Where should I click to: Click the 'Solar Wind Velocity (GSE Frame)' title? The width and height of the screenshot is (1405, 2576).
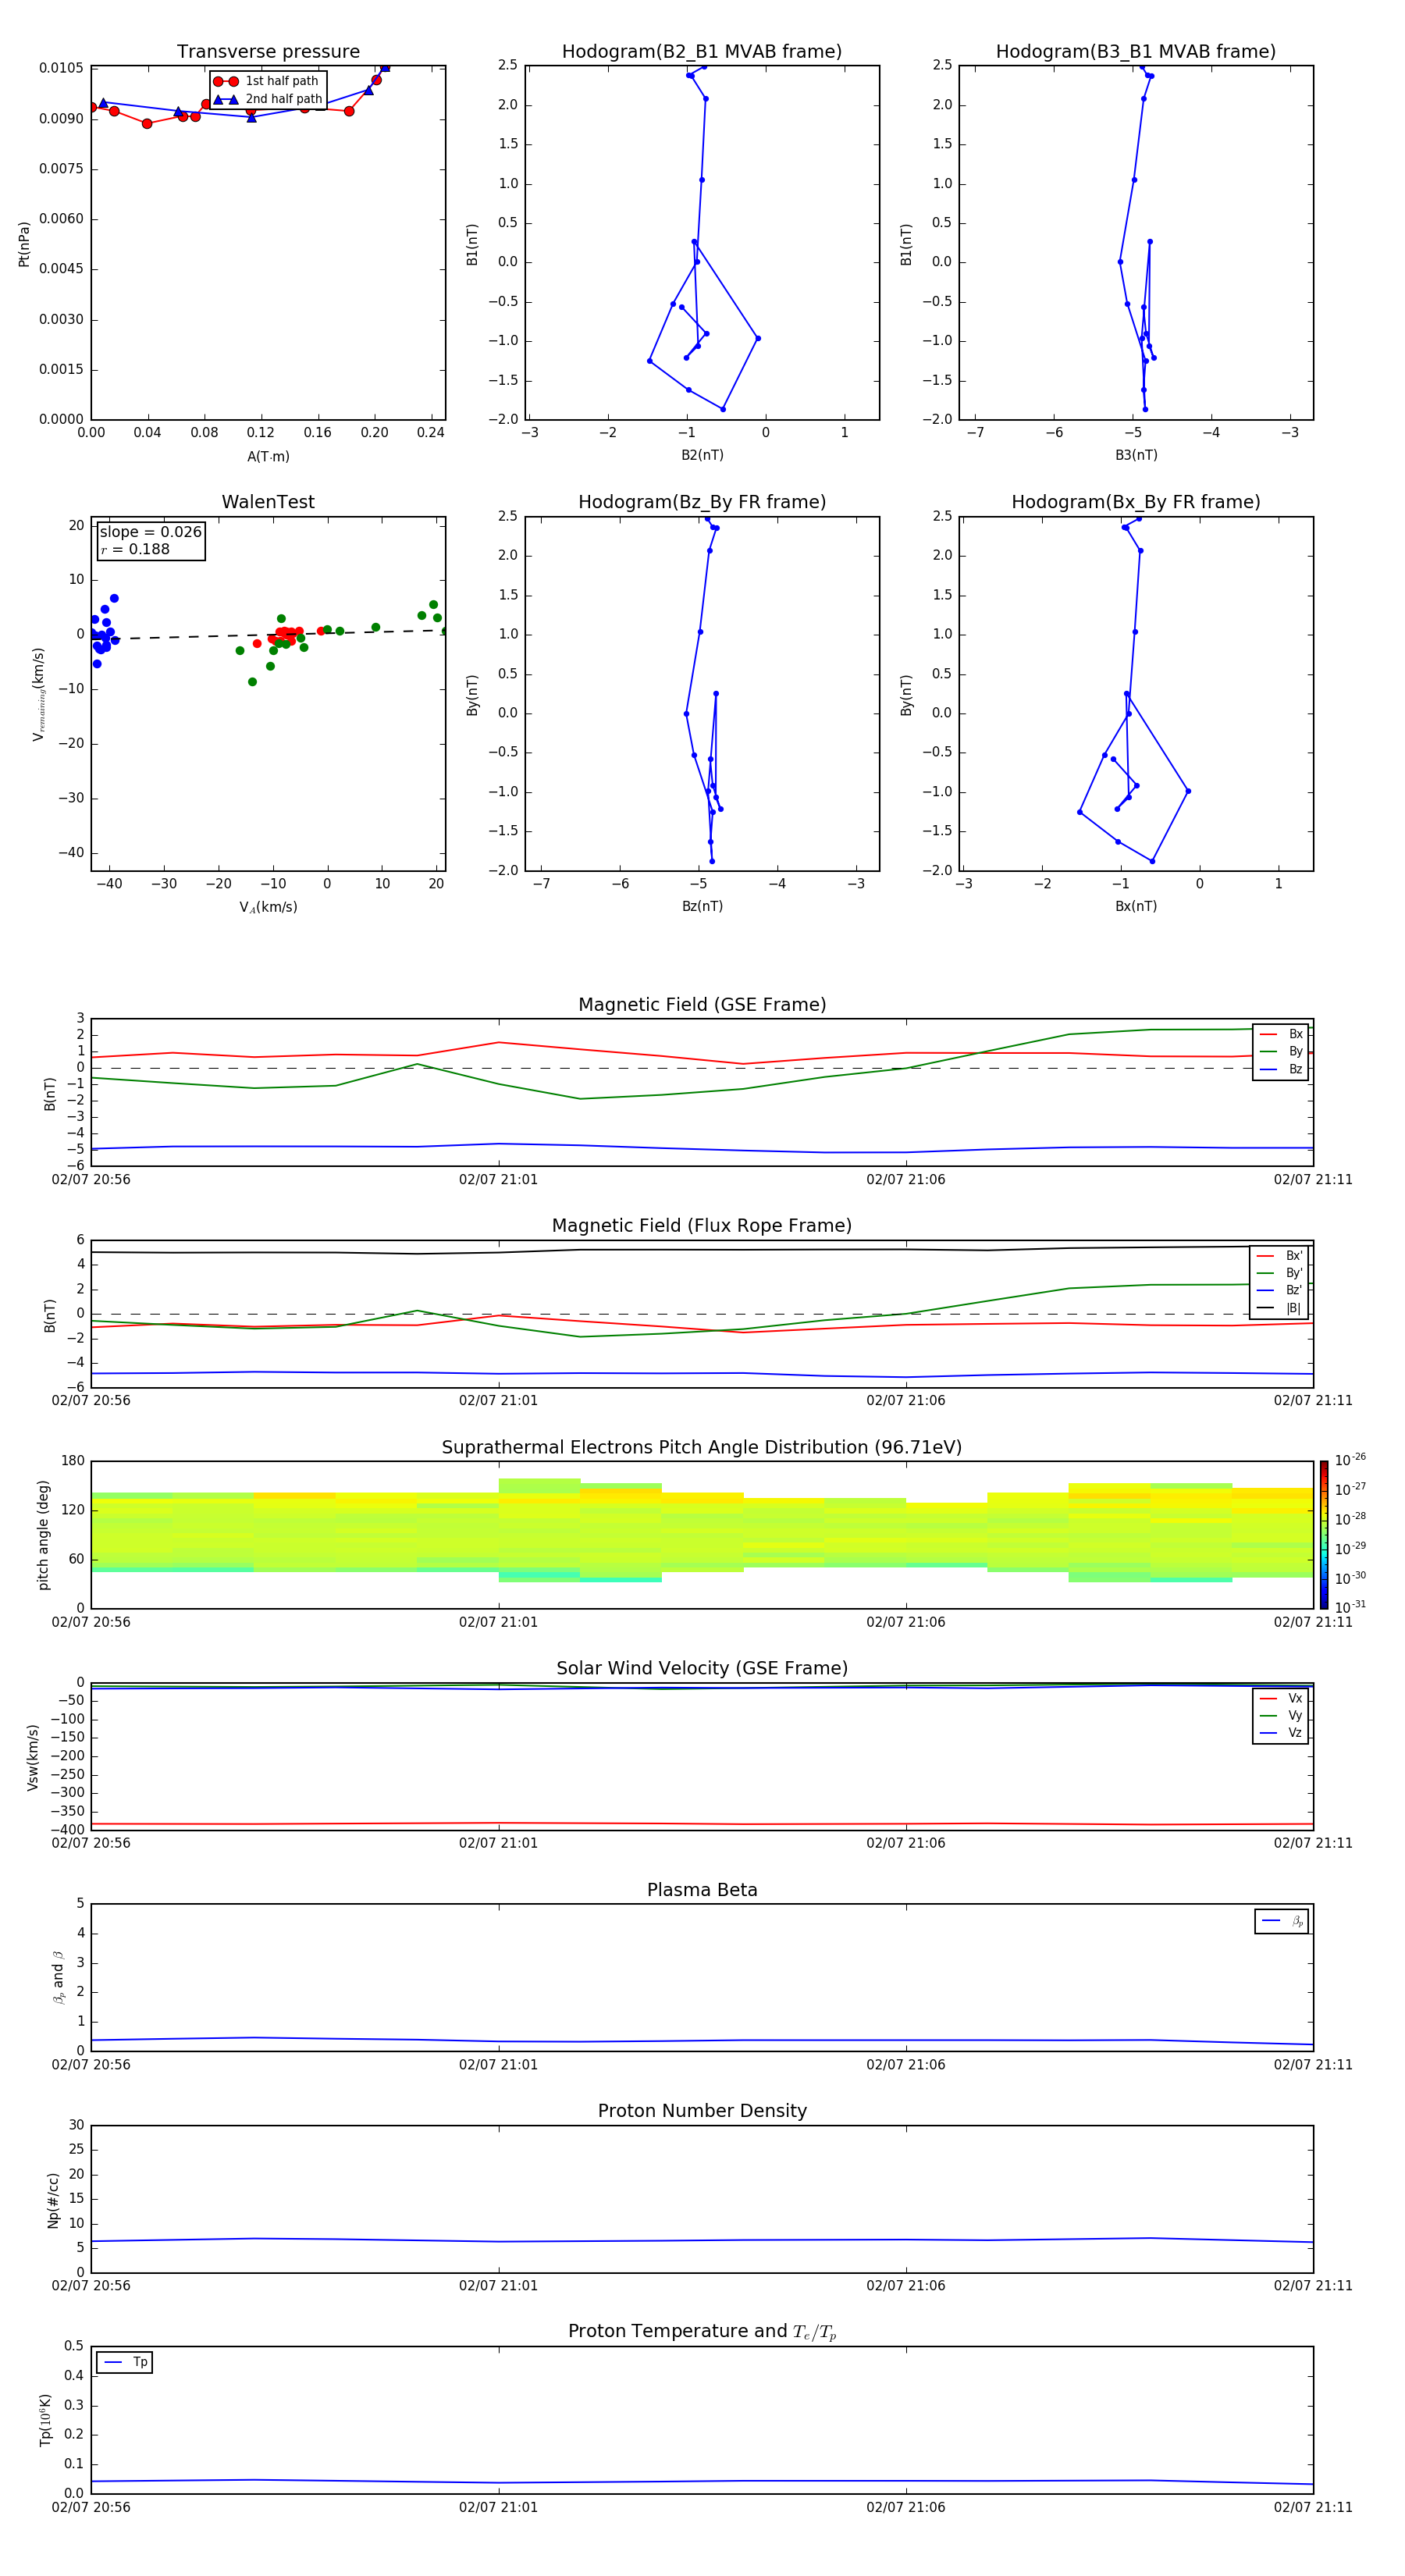[702, 1668]
